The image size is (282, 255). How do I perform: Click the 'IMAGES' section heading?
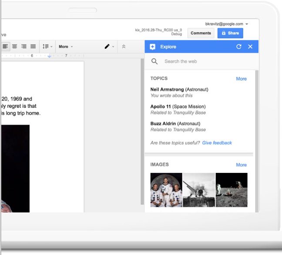pos(160,165)
